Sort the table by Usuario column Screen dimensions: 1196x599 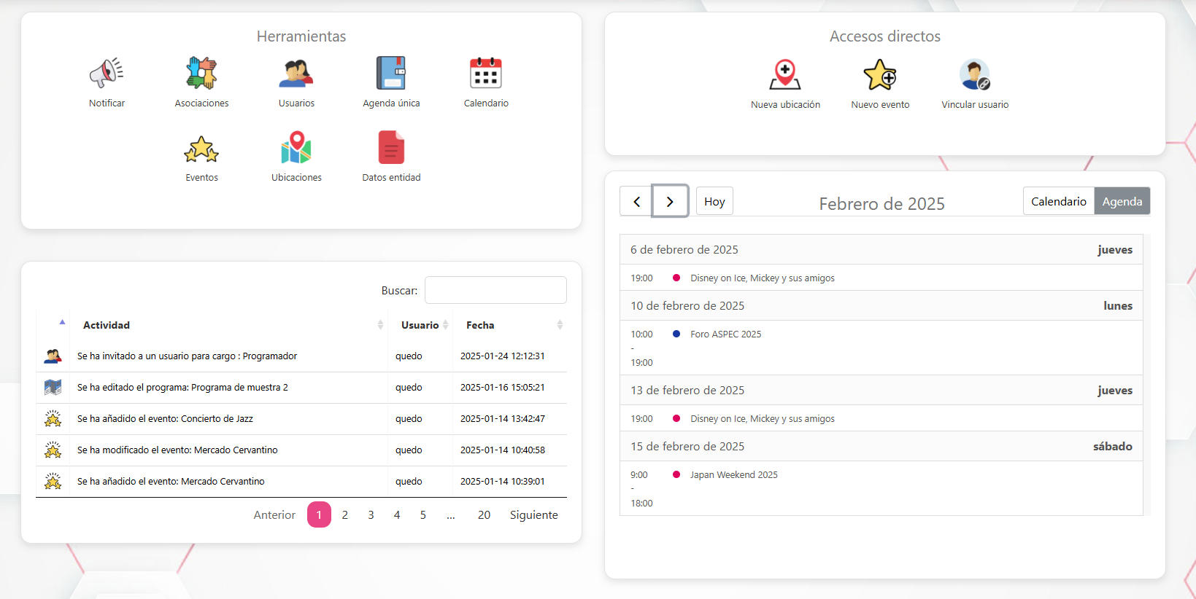tap(420, 325)
